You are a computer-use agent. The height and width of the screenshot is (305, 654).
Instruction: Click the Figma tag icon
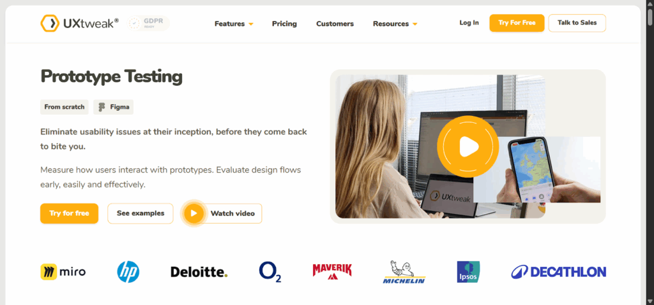102,107
